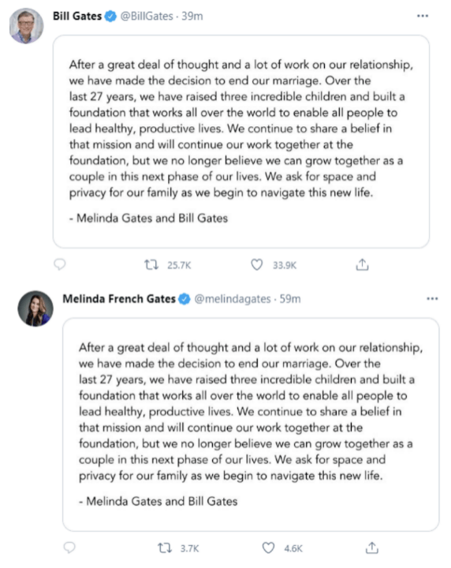This screenshot has height=568, width=451.
Task: Retweet Melinda French Gates' tweet
Action: (x=165, y=547)
